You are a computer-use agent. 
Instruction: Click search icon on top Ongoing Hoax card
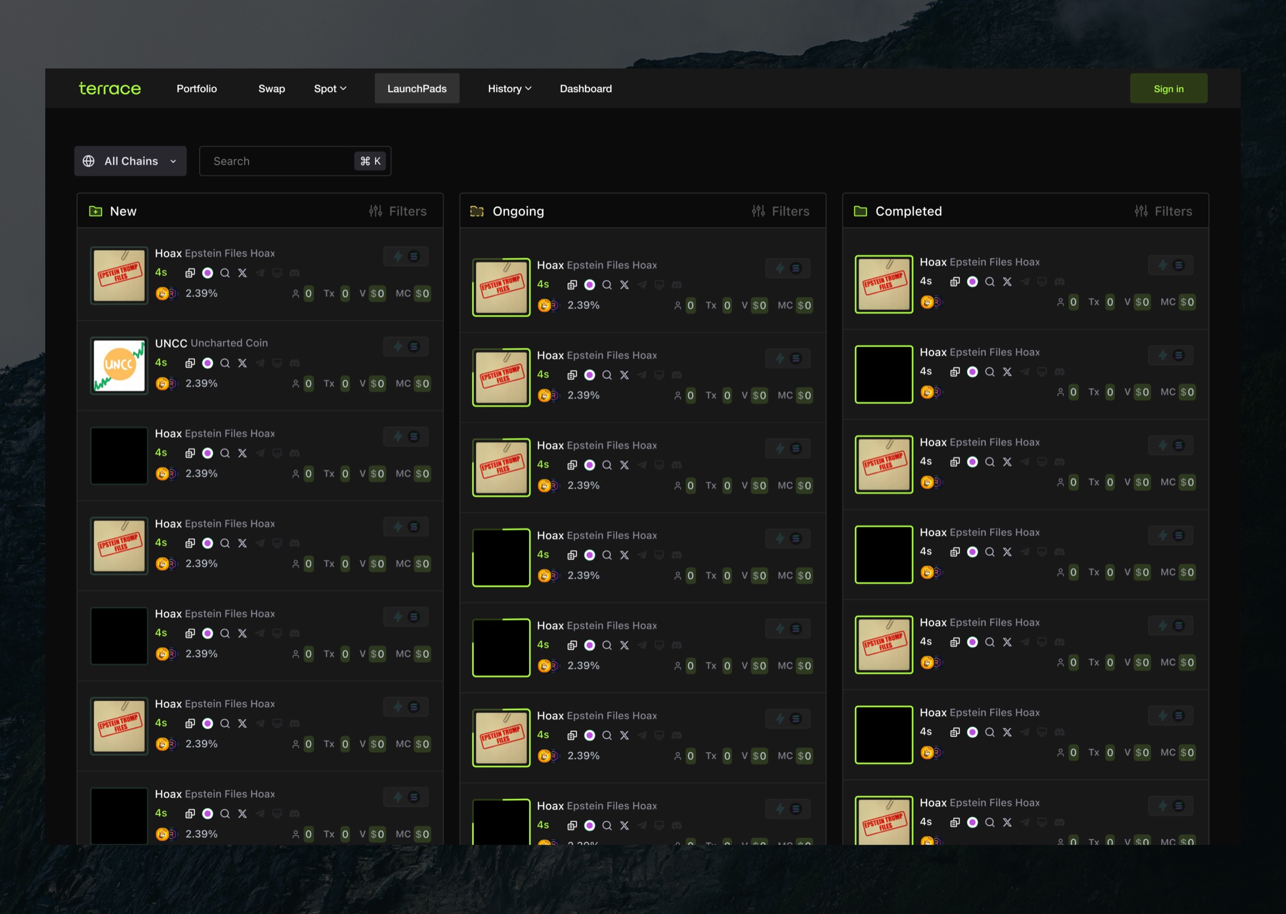point(607,285)
